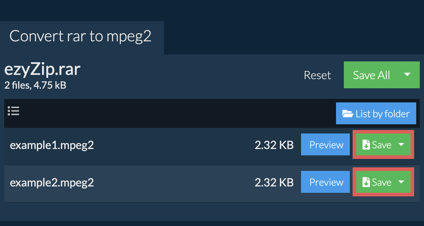424x226 pixels.
Task: Click the Save All button
Action: [371, 75]
